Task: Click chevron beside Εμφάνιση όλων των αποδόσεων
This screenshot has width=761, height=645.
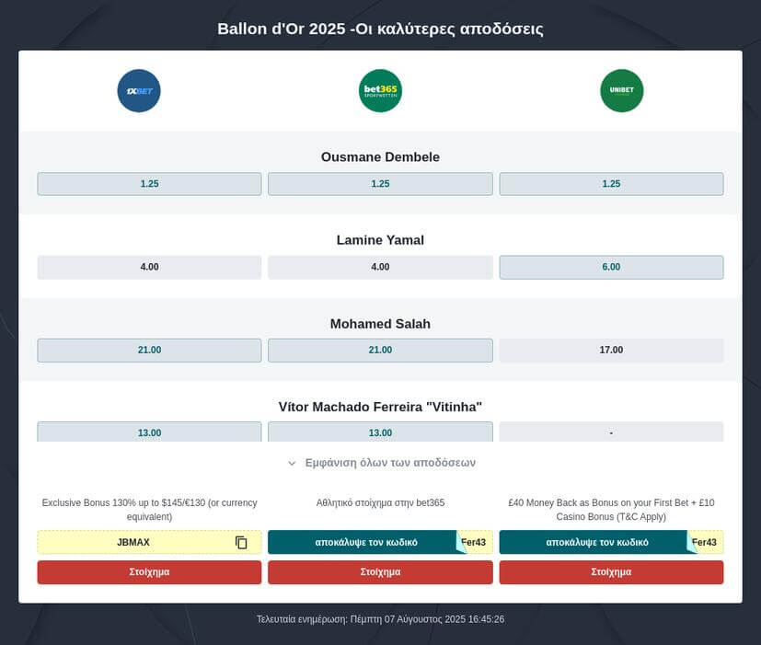Action: pos(292,463)
